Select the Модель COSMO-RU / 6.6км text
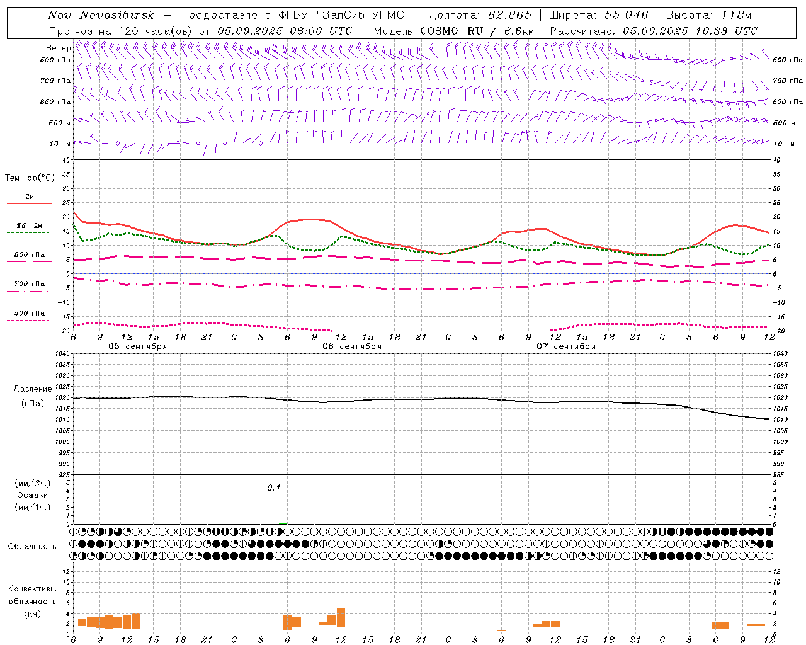Screen dimensions: 806x645 (x=454, y=31)
